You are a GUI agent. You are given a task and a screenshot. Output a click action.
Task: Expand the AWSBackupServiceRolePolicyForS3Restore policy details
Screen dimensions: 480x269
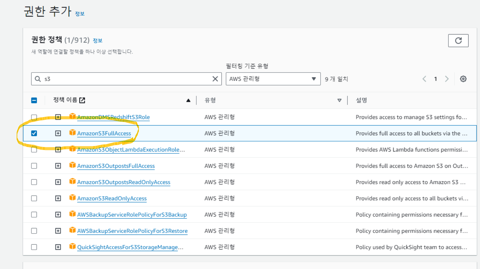click(58, 231)
